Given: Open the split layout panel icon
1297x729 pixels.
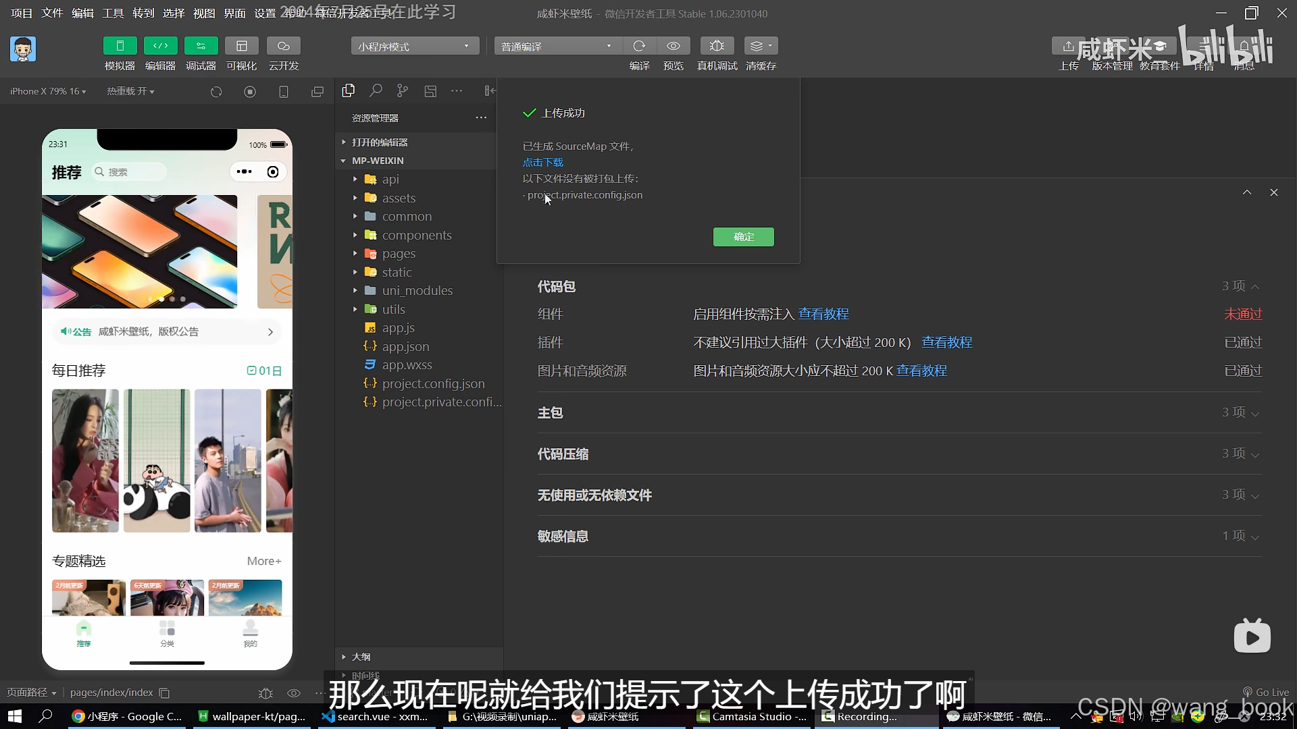Looking at the screenshot, I should pos(430,90).
